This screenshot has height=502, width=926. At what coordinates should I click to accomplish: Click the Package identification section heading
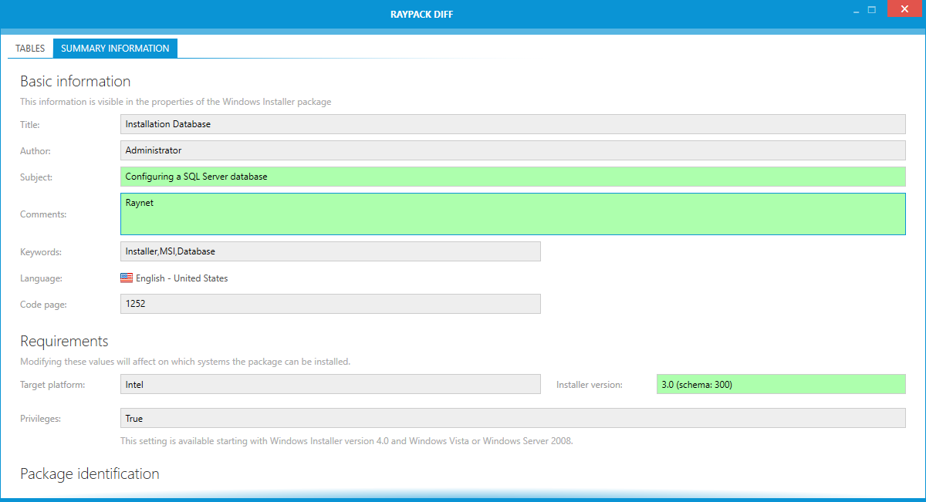(90, 474)
